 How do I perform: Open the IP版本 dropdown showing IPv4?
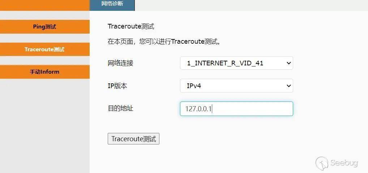click(236, 86)
